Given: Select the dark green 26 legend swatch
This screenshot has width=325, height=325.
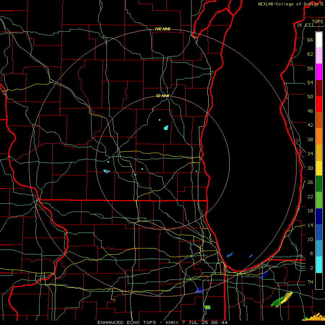Looking at the screenshot, I should point(319,184).
